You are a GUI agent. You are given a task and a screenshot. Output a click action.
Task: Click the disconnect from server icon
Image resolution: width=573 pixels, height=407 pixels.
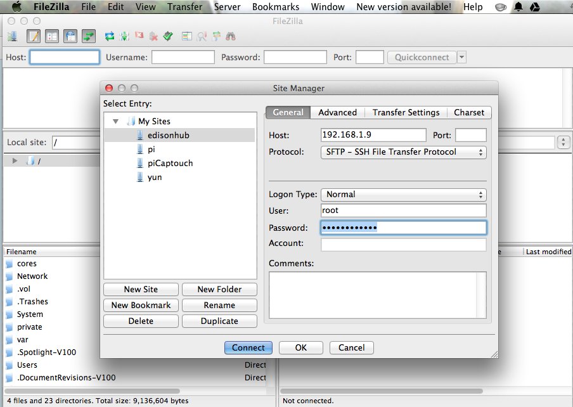tap(153, 36)
